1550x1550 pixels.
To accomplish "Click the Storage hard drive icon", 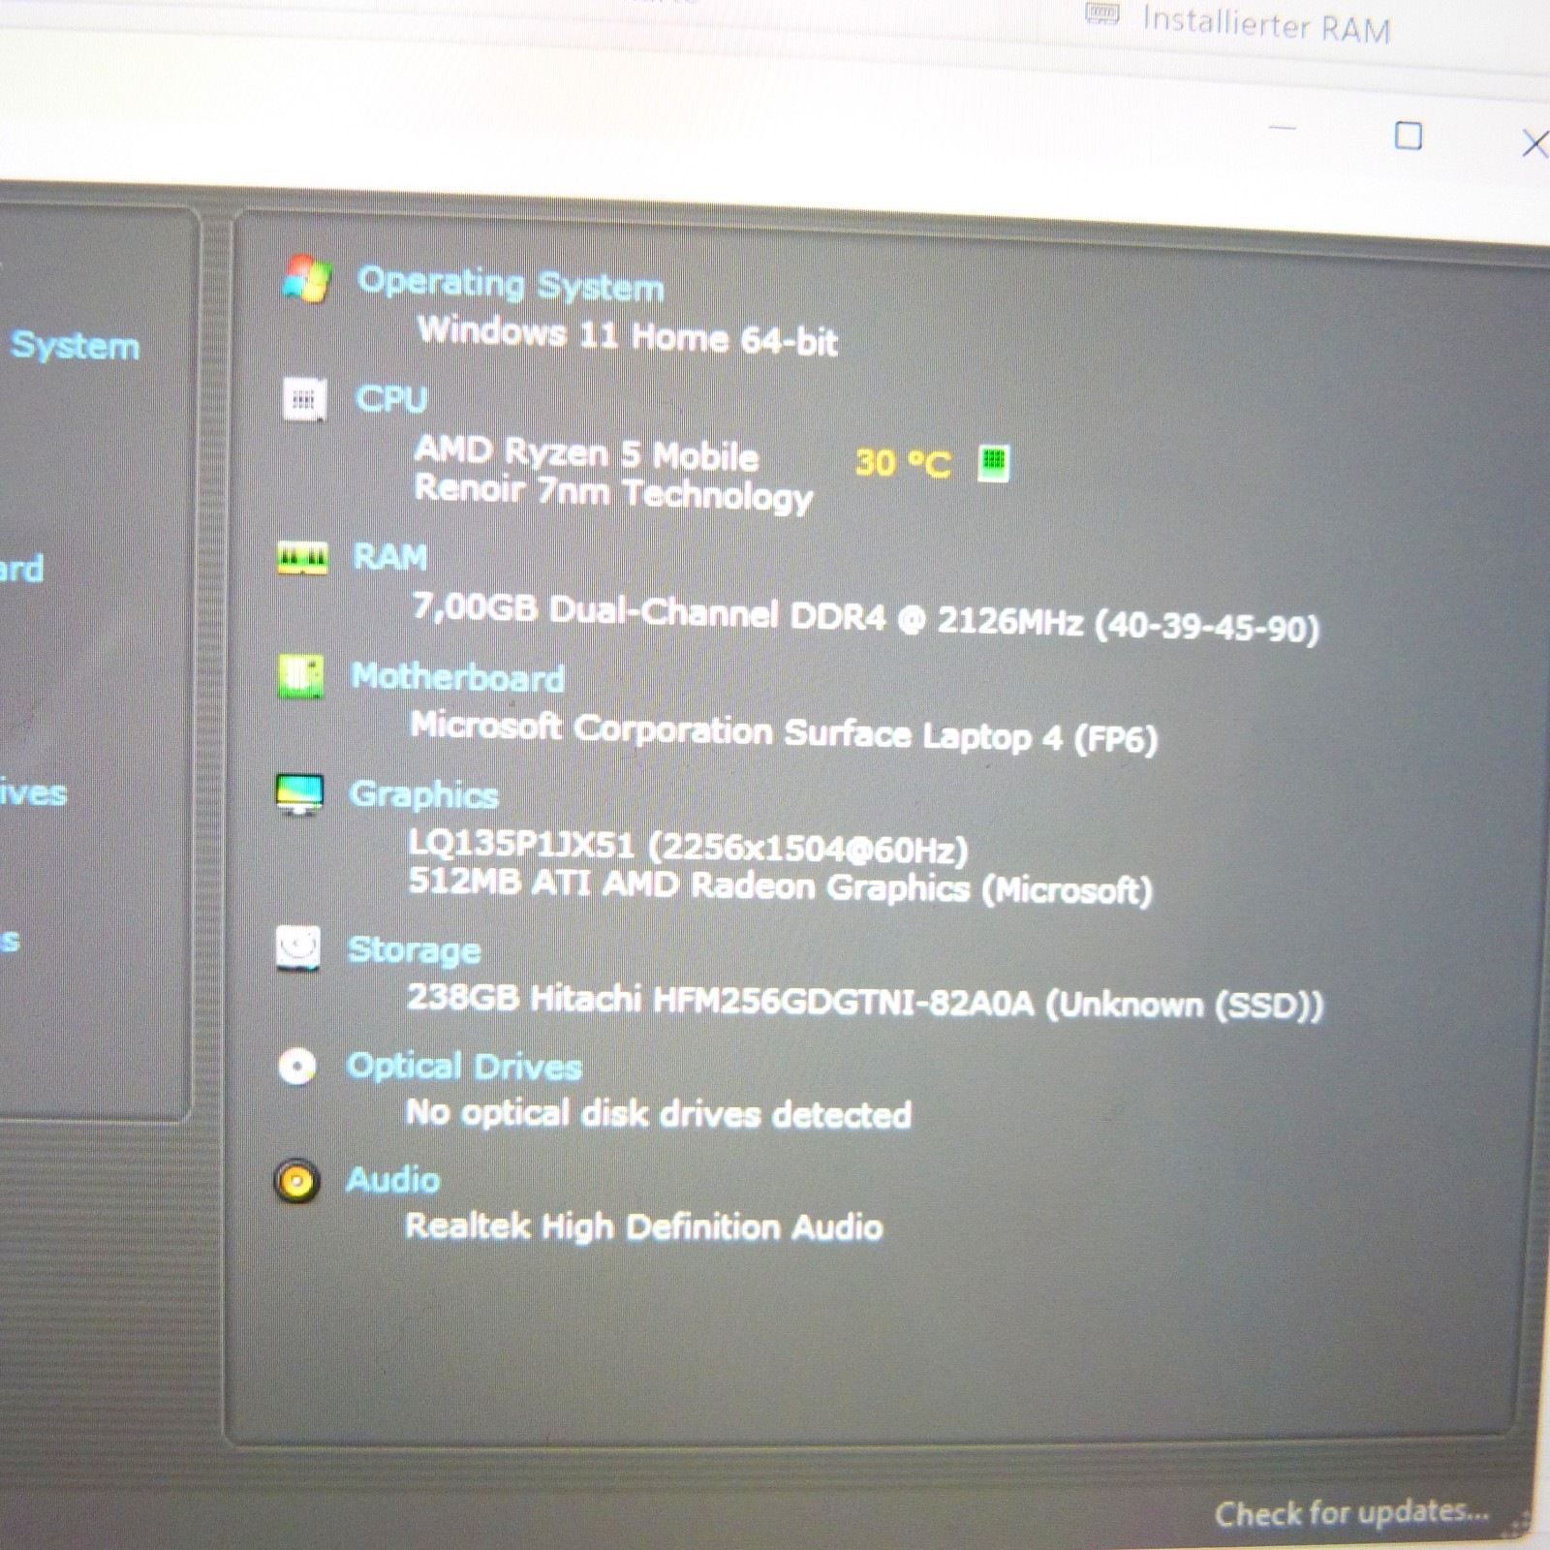I will 297,947.
